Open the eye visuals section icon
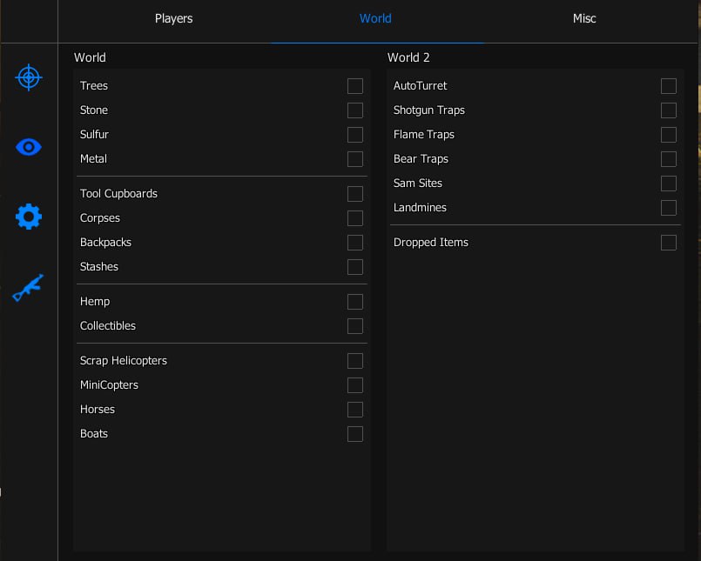This screenshot has width=701, height=561. [29, 147]
